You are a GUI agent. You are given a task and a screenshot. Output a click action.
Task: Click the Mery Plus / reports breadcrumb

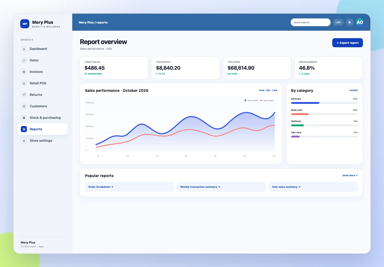click(x=93, y=23)
